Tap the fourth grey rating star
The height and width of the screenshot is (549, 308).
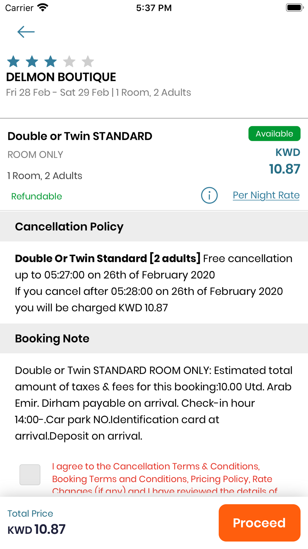tap(69, 61)
